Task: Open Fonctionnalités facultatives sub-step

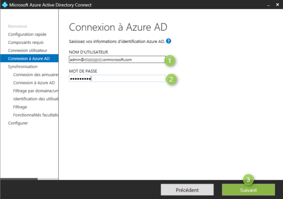Action: coord(35,115)
